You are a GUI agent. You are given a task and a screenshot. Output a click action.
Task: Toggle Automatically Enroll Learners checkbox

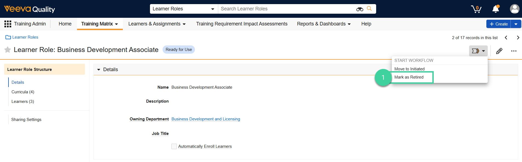174,146
